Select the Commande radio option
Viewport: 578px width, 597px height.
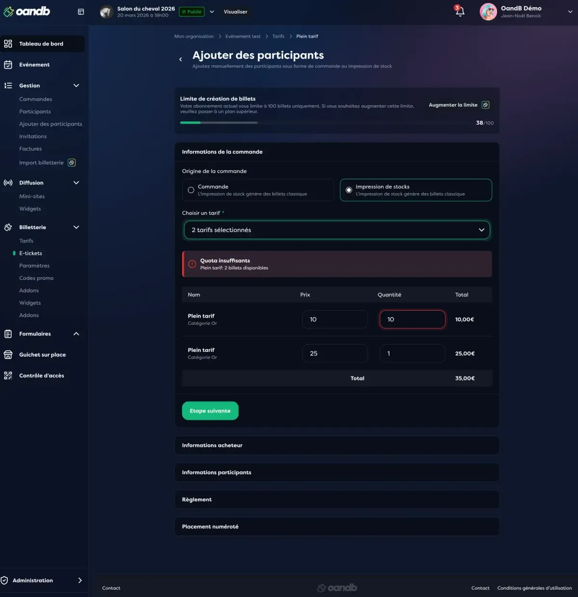click(191, 190)
